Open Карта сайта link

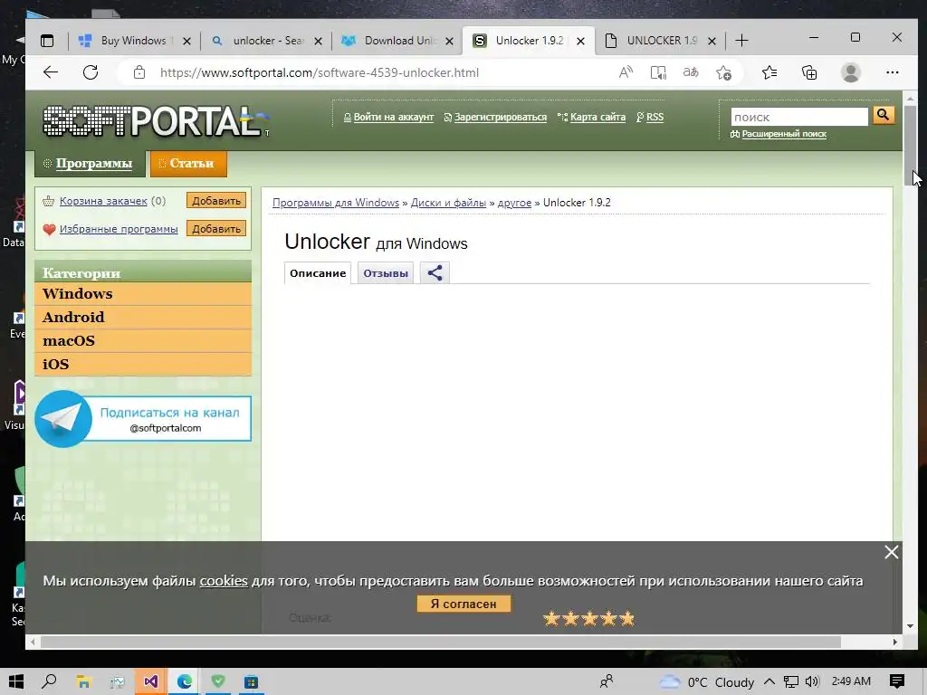click(x=597, y=117)
